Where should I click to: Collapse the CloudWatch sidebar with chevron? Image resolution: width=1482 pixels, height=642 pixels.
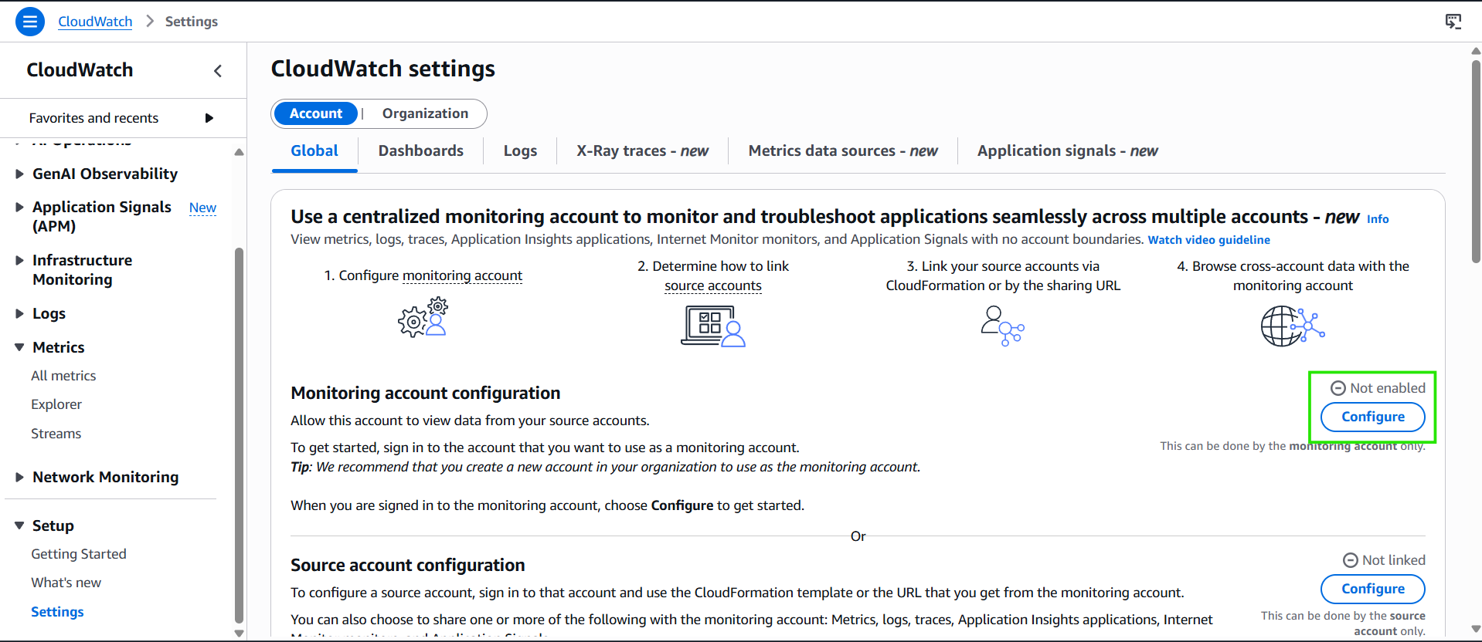[x=218, y=71]
